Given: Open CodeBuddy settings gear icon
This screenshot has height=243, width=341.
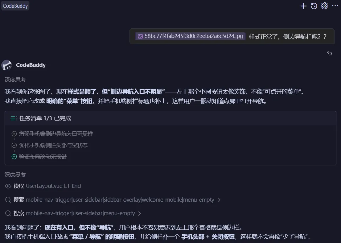Looking at the screenshot, I should tap(325, 6).
